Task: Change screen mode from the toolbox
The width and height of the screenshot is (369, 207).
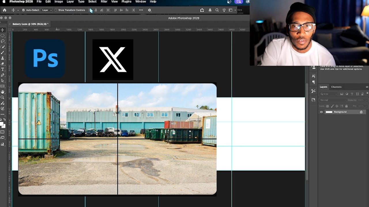Action: tap(3, 137)
